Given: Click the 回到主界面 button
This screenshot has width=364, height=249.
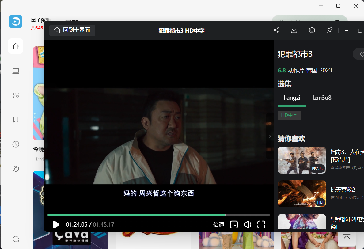Looking at the screenshot, I should point(72,30).
